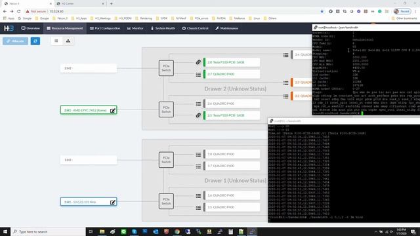The image size is (420, 236).
Task: Select the 2:7 QUADRO P400 device
Action: (x=232, y=74)
